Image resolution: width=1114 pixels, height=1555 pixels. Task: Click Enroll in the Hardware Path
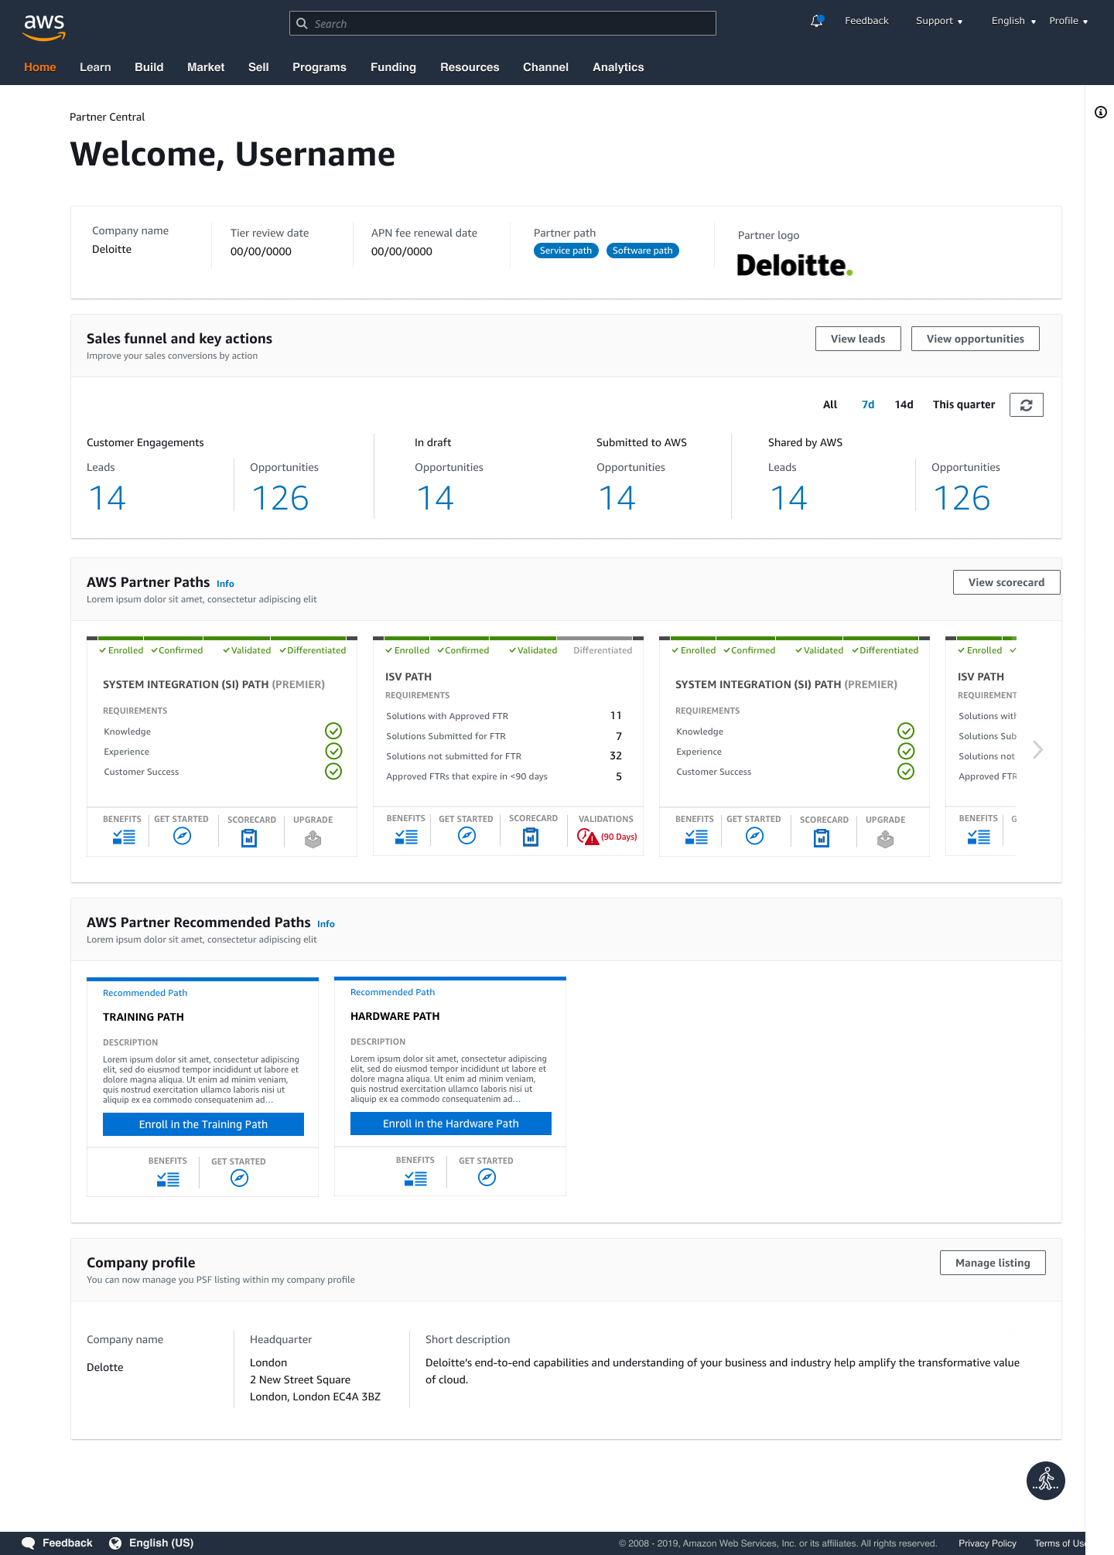pos(451,1124)
